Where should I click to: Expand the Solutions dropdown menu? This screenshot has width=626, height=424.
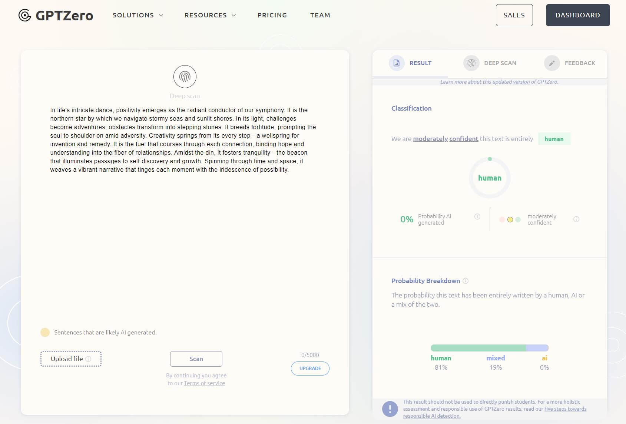click(138, 15)
